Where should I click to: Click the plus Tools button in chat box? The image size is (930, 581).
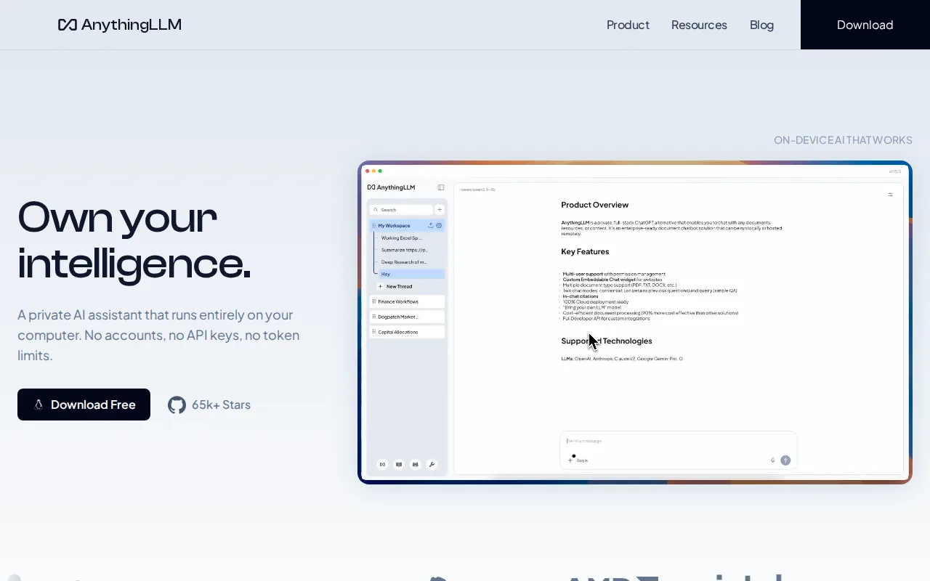[578, 460]
